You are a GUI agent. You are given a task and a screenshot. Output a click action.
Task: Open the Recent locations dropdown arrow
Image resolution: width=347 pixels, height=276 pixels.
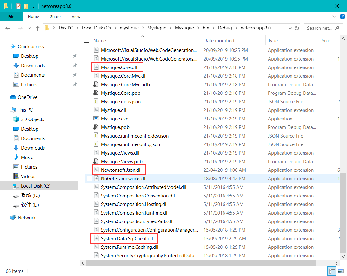[x=30, y=28]
